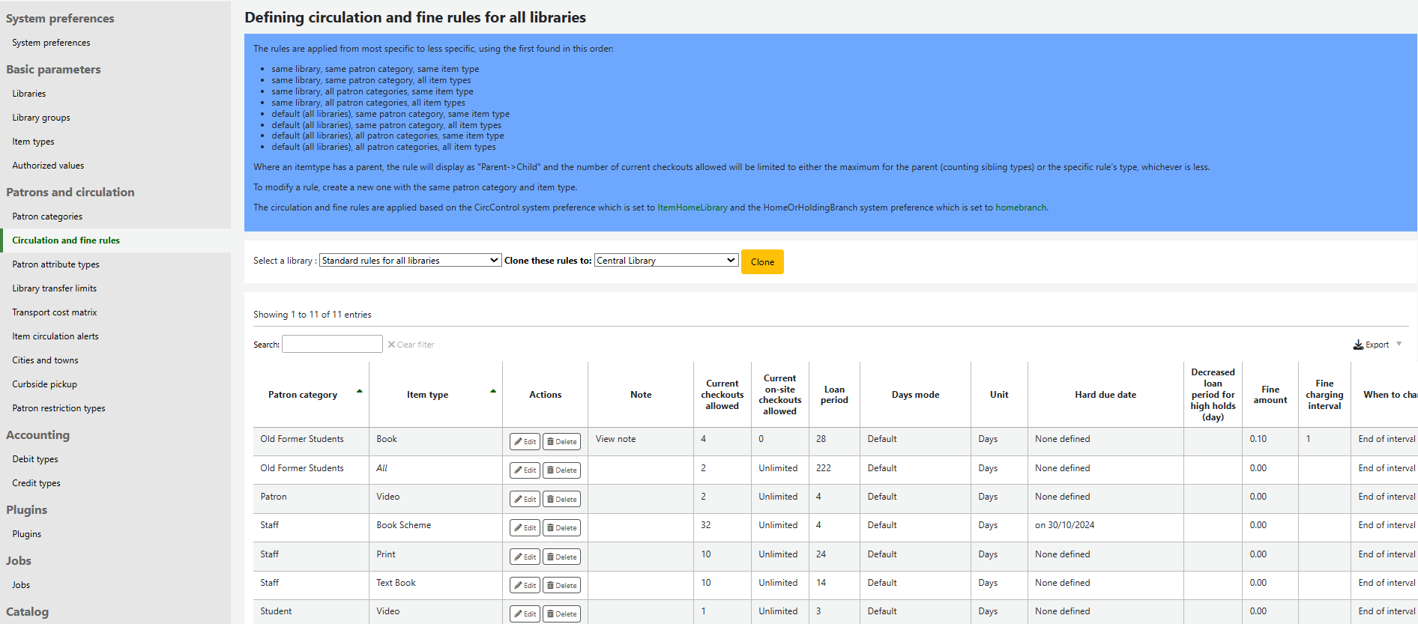
Task: Delete the Old Former Students Book rule
Action: tap(562, 442)
